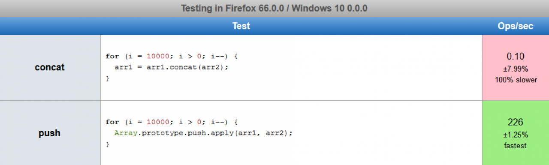This screenshot has width=549, height=165.
Task: Click the Ops/sec column header
Action: (516, 26)
